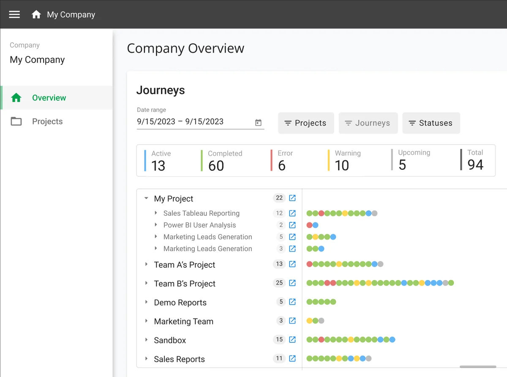Expand the Sandbox project row

[146, 340]
